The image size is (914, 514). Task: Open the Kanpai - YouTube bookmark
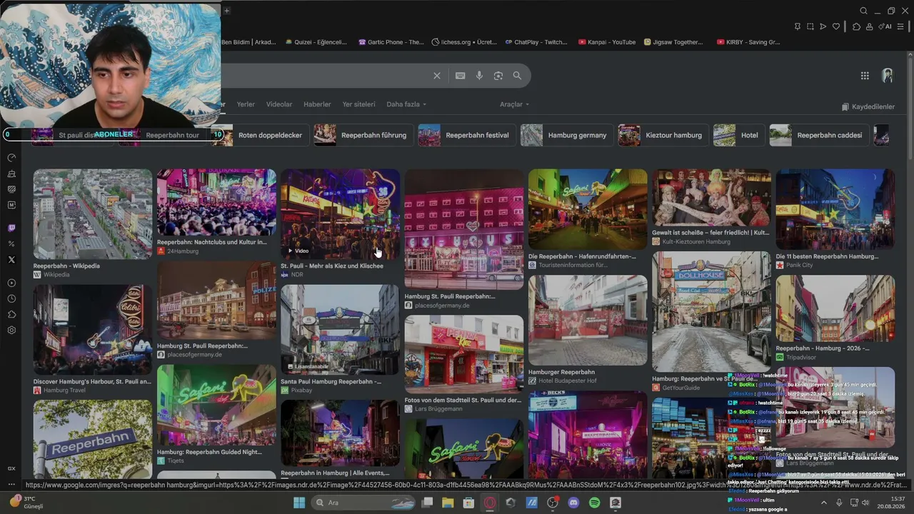pyautogui.click(x=607, y=42)
